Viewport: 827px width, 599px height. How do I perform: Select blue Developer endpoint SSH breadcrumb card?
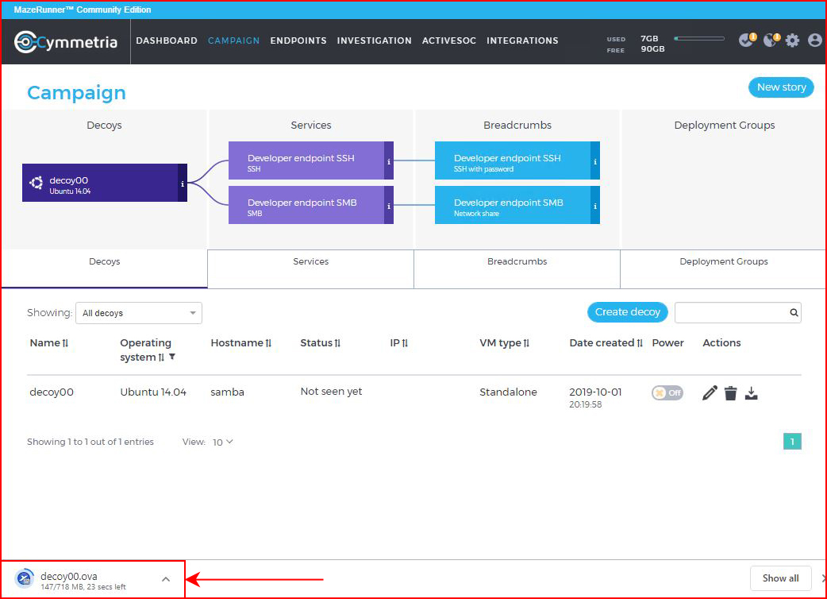[517, 160]
